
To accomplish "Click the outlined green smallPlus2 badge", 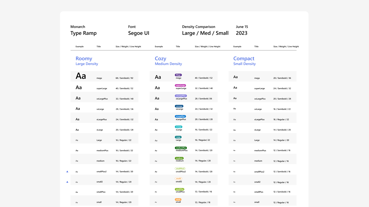I will pos(180,169).
